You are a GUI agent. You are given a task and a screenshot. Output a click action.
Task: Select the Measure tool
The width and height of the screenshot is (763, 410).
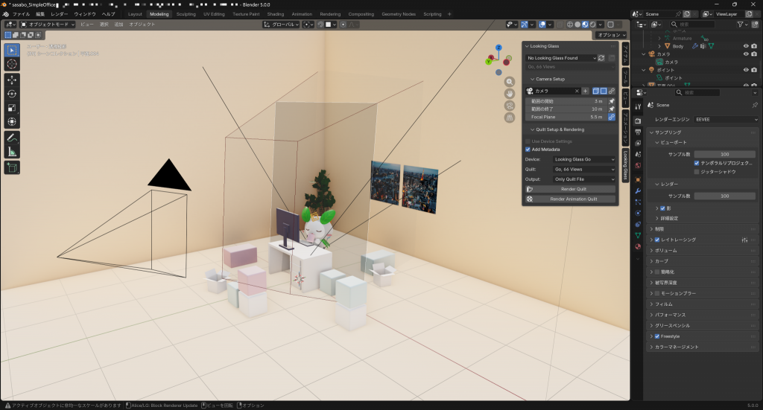[x=12, y=153]
